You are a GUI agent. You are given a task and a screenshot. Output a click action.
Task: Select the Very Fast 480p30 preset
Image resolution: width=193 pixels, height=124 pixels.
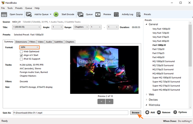(x=161, y=41)
